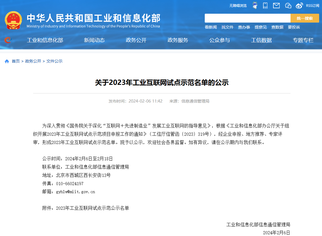Click the date 2024年2月6日 at bottom
Image resolution: width=322 pixels, height=236 pixels.
(x=277, y=233)
